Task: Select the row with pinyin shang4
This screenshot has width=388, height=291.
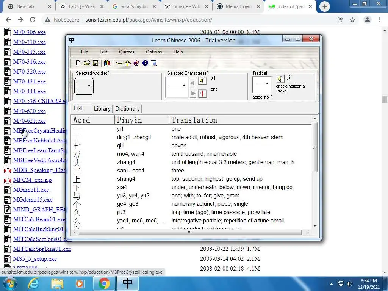Action: (x=191, y=179)
